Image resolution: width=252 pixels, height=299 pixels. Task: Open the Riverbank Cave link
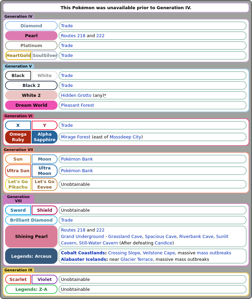[x=196, y=237]
